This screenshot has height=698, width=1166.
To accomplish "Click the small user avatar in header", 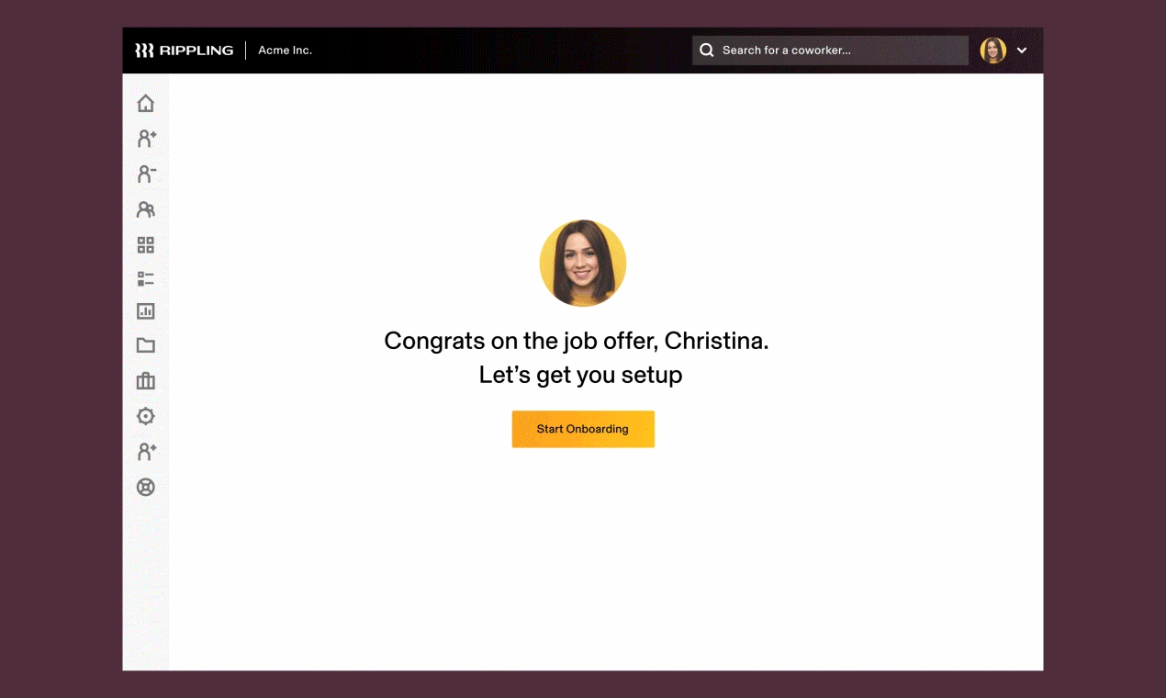I will click(993, 51).
